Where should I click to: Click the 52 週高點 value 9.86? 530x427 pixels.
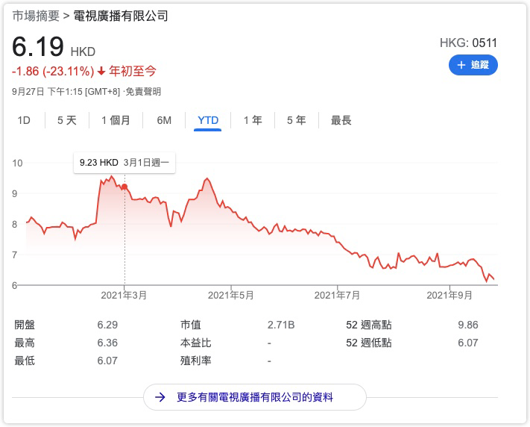pyautogui.click(x=468, y=325)
